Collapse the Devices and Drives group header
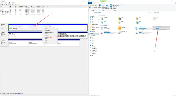This screenshot has height=96, width=176. click(104, 25)
